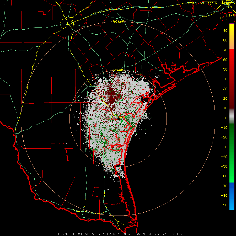
Task: Click the positive 90 knot scale label
Action: coord(225,31)
